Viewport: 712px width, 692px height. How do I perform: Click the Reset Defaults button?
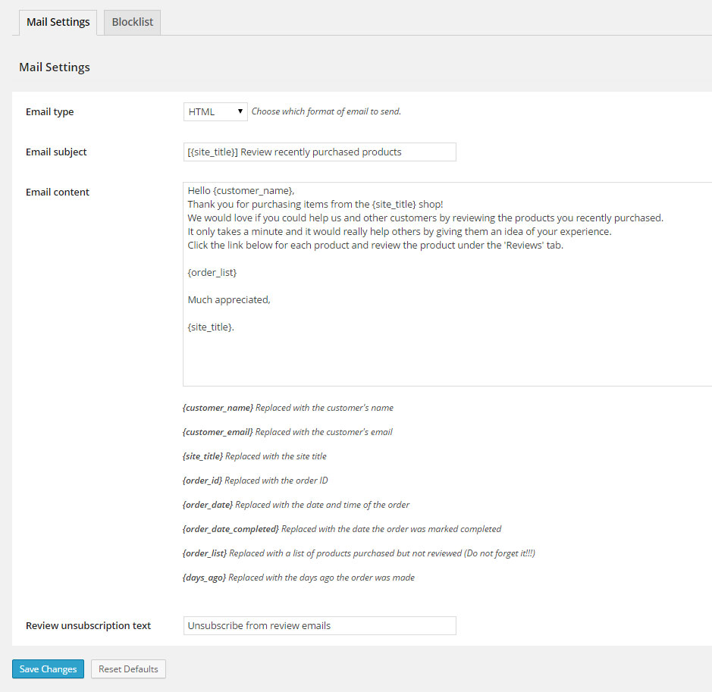(x=128, y=669)
